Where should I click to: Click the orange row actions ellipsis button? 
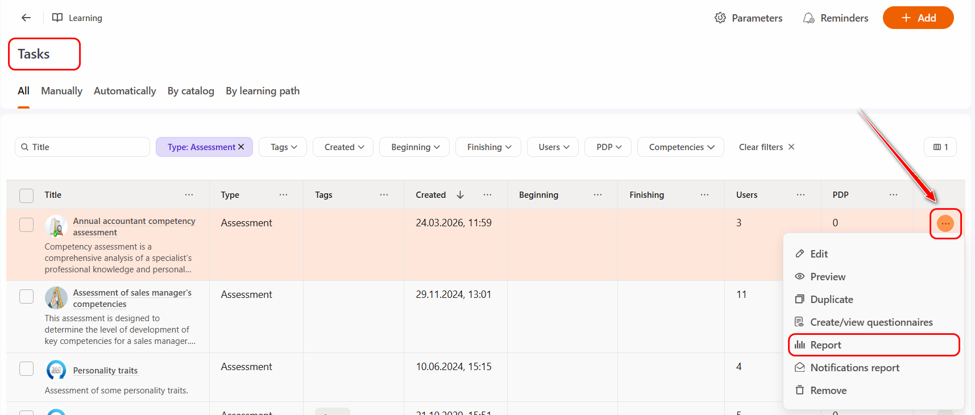[x=945, y=223]
